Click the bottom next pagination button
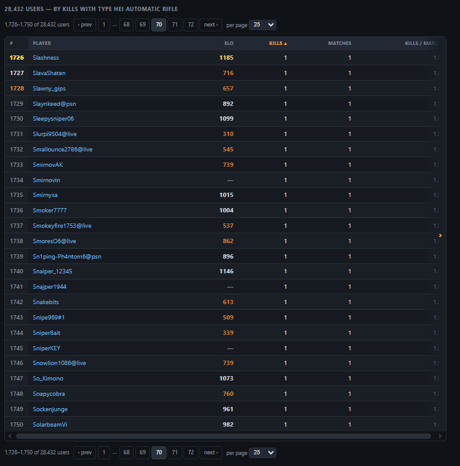 pyautogui.click(x=211, y=452)
